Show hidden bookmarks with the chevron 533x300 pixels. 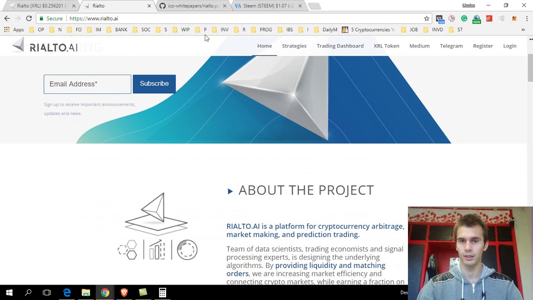pos(523,30)
